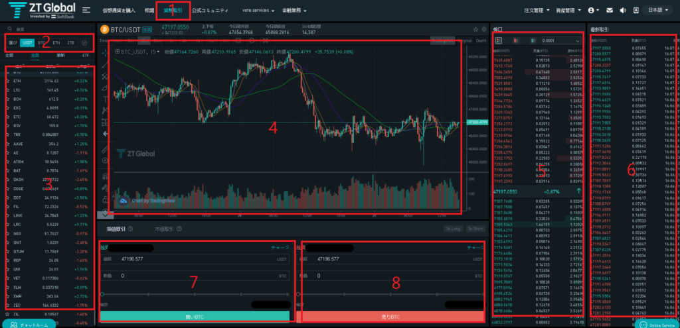Click the buy price input field showing 47196.577
The width and height of the screenshot is (680, 328).
tap(195, 259)
